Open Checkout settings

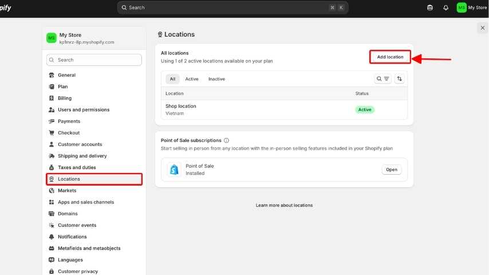point(94,133)
